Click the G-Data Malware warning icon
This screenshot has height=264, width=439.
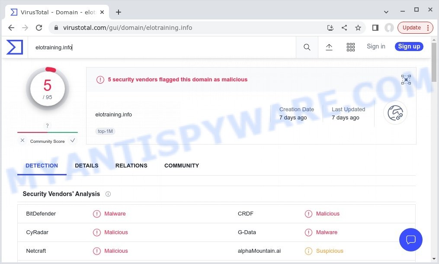[x=308, y=232]
